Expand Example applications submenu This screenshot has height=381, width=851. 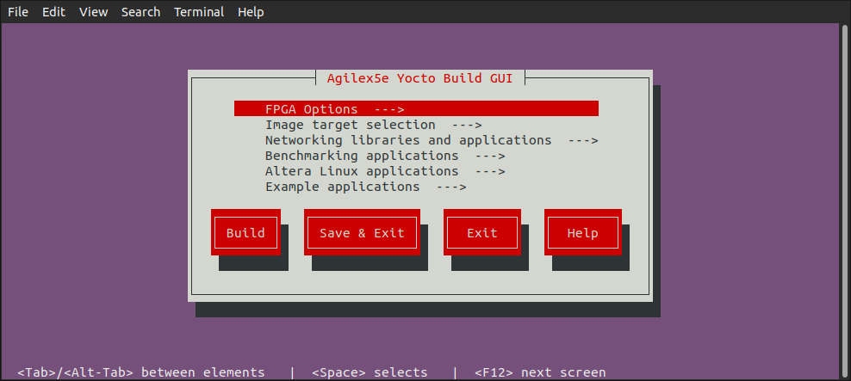366,187
